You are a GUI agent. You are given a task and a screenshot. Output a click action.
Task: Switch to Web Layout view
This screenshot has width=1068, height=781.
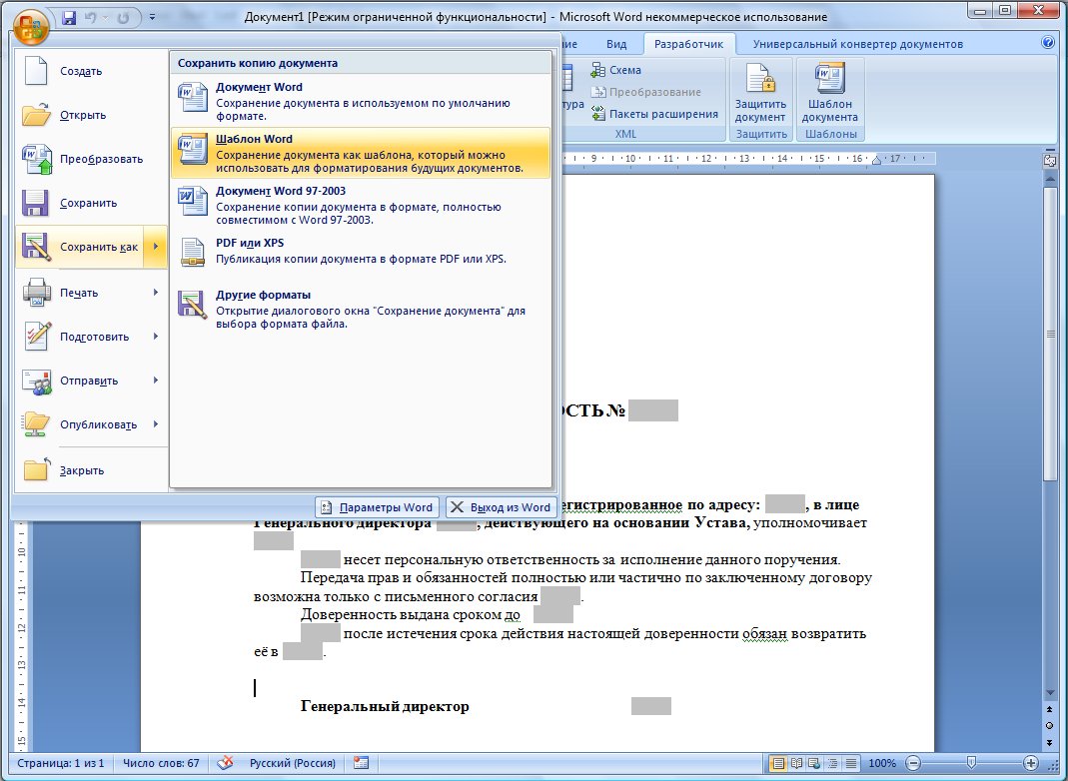tap(813, 763)
